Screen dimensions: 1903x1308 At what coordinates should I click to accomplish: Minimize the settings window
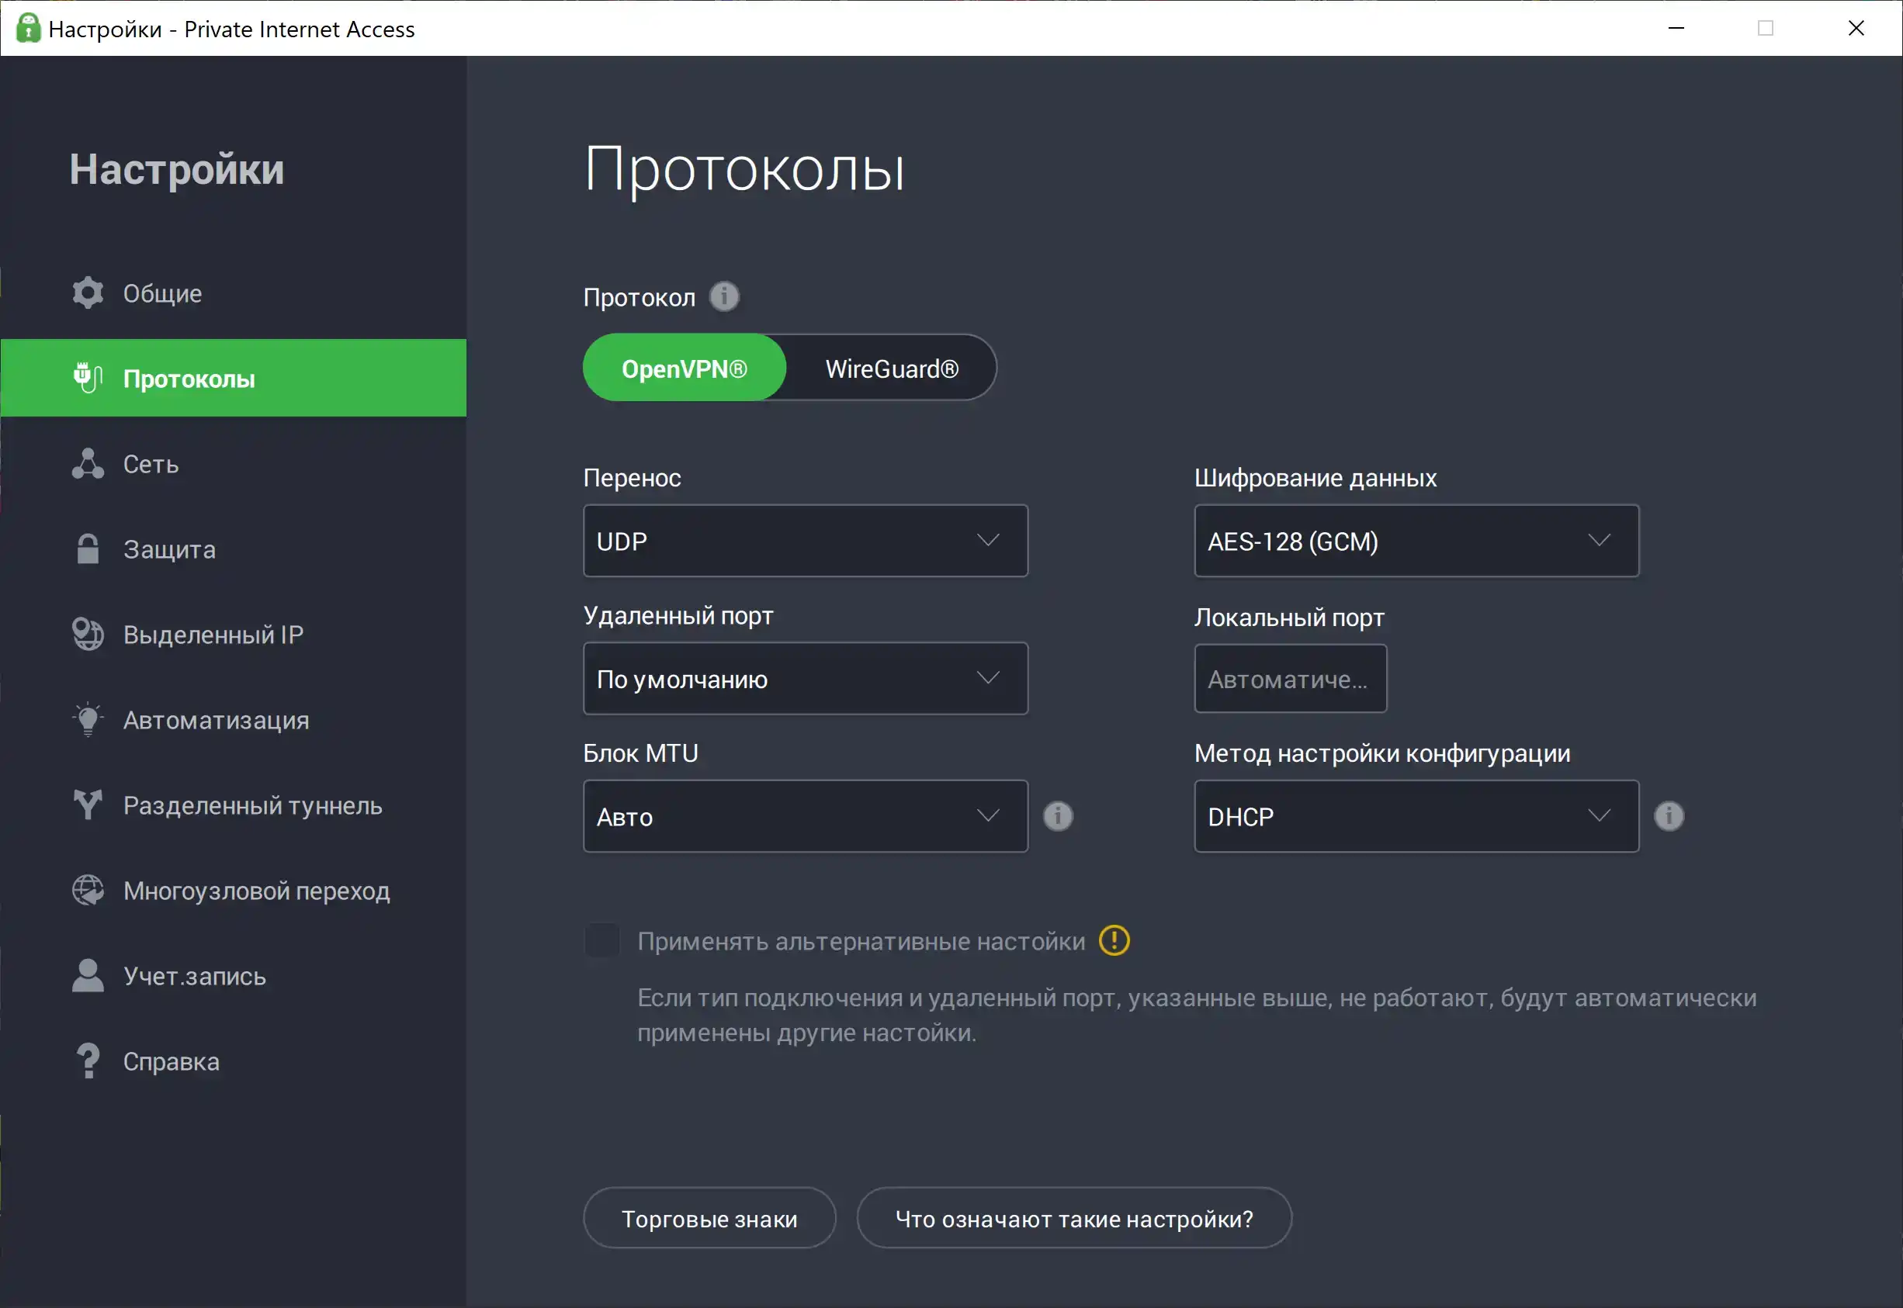(1676, 28)
